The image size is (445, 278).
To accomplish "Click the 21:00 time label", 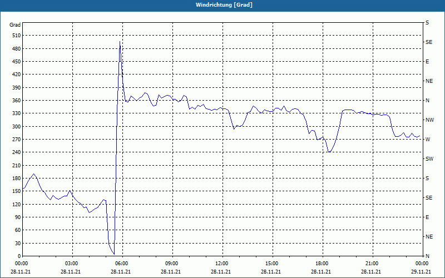I will tap(372, 264).
